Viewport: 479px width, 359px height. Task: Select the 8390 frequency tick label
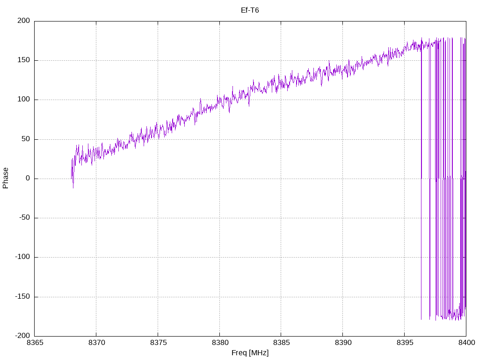(x=342, y=343)
